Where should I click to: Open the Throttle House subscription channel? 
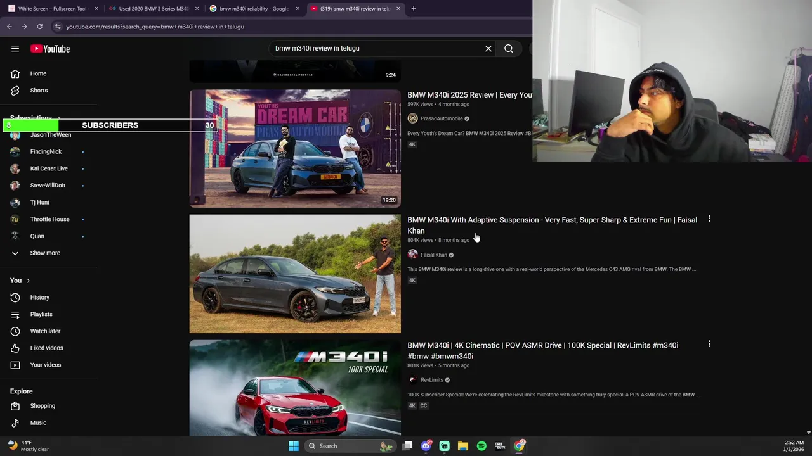pyautogui.click(x=49, y=219)
